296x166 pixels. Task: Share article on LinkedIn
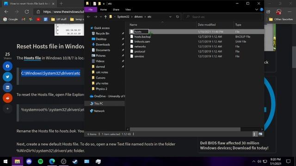(7, 87)
